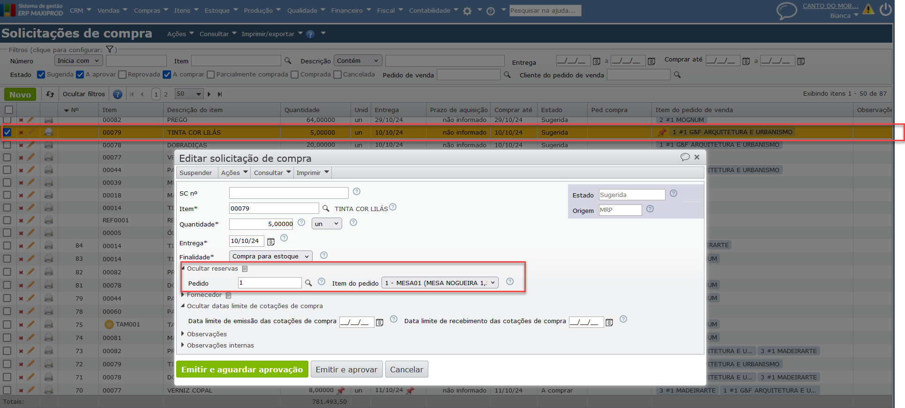Click magnifier beside Pedido field in dialog
Image resolution: width=905 pixels, height=408 pixels.
[x=308, y=283]
